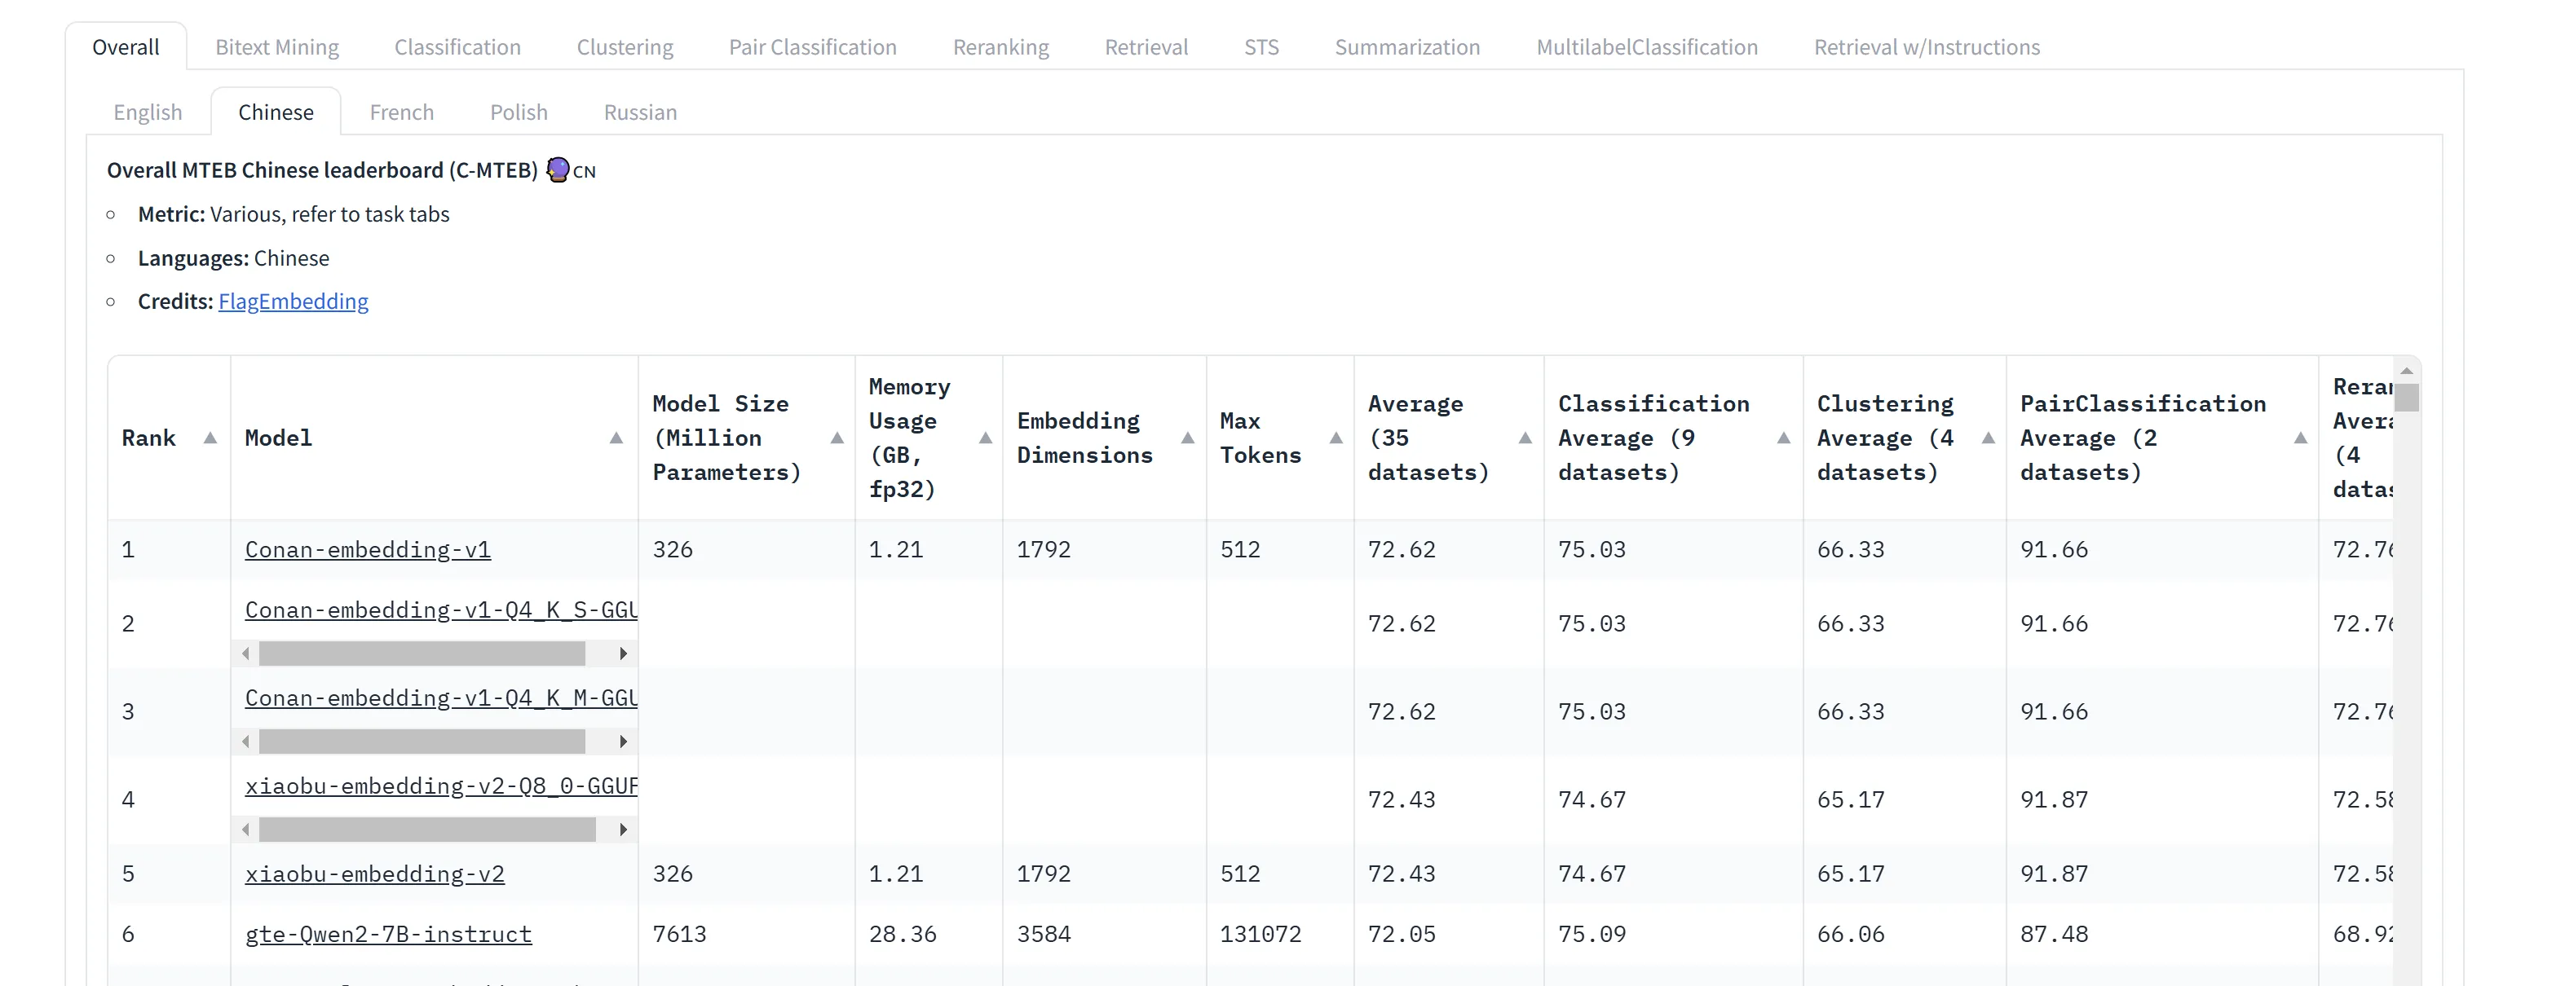Switch to Bitext Mining tab
The height and width of the screenshot is (986, 2565).
pyautogui.click(x=277, y=46)
